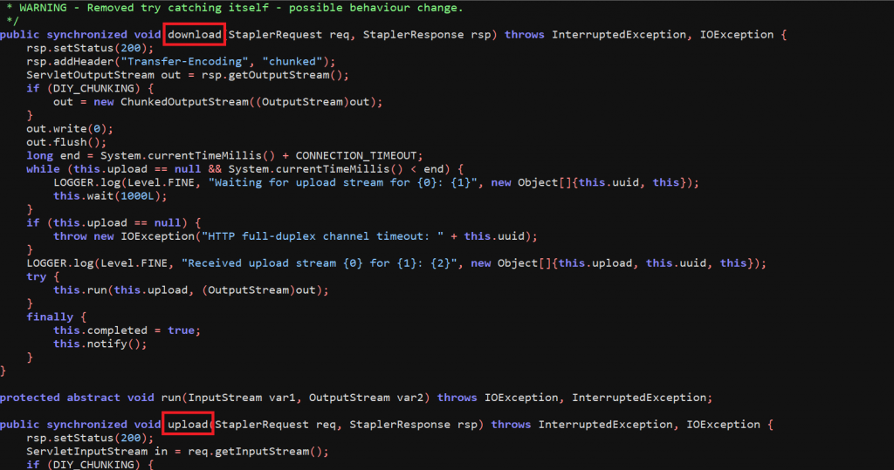Click the this.completed = true assignment
The width and height of the screenshot is (894, 470).
pyautogui.click(x=127, y=330)
